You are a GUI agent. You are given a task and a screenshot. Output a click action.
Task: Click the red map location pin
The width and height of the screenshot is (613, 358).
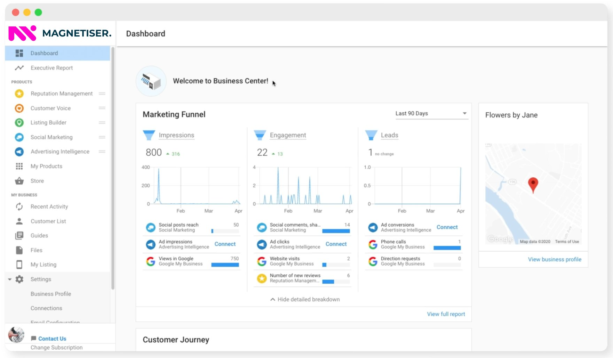(533, 185)
